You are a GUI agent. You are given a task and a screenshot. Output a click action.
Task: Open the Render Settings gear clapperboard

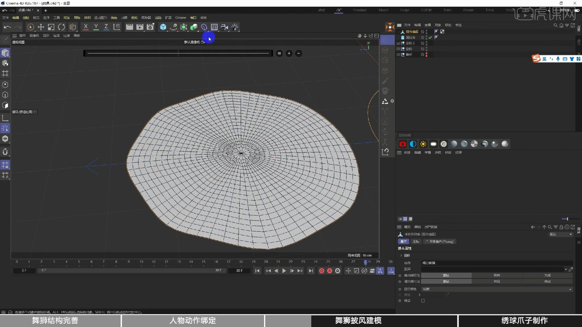[150, 27]
